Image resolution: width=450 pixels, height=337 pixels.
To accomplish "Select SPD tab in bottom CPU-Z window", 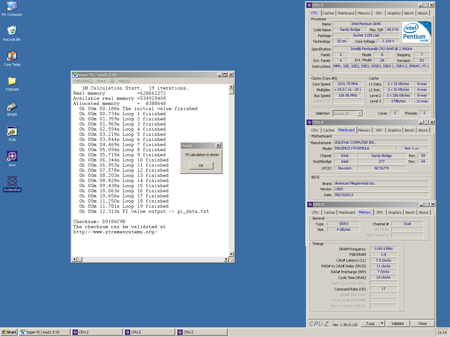I will click(380, 212).
